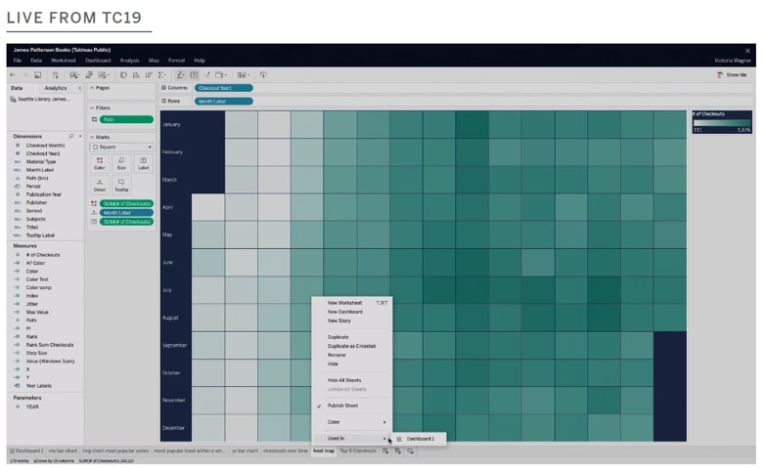The width and height of the screenshot is (764, 468).
Task: Click the New Story icon in sheet tabs
Action: click(x=411, y=451)
